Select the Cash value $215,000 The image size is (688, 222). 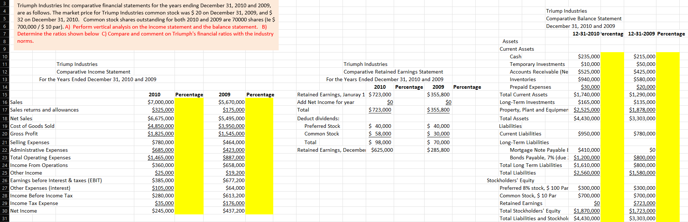644,56
